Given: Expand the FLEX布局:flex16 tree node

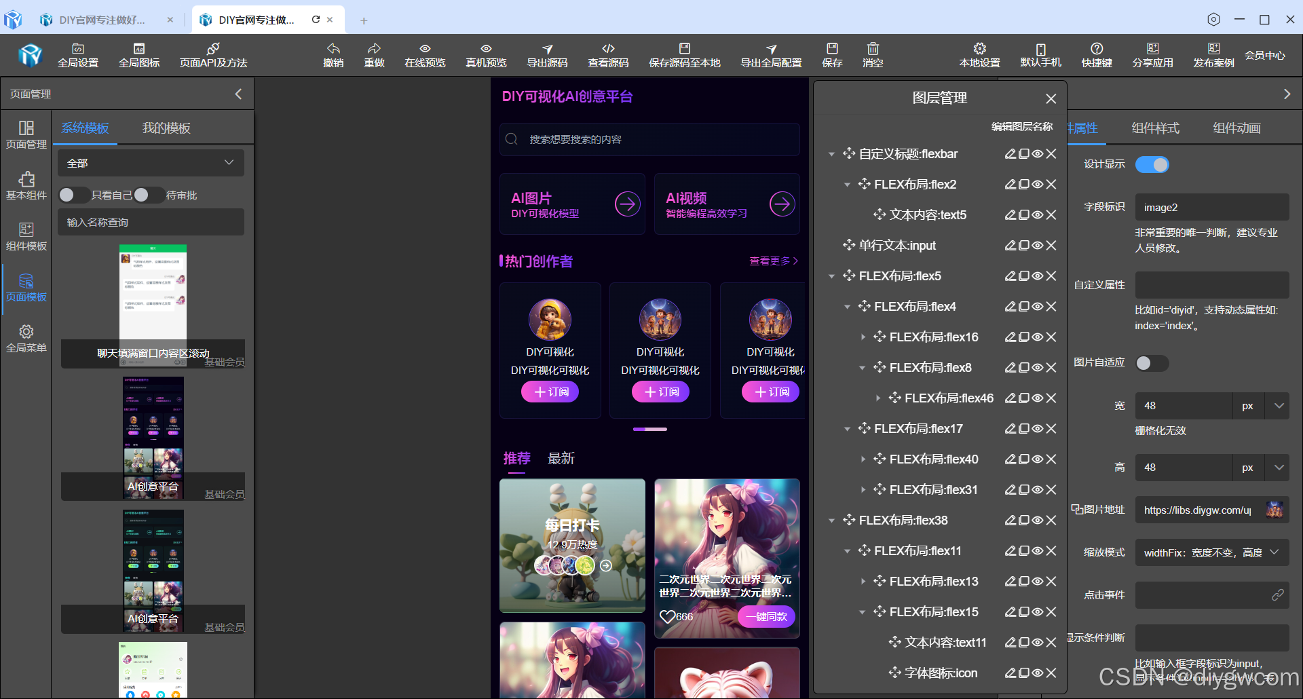Looking at the screenshot, I should [x=863, y=337].
